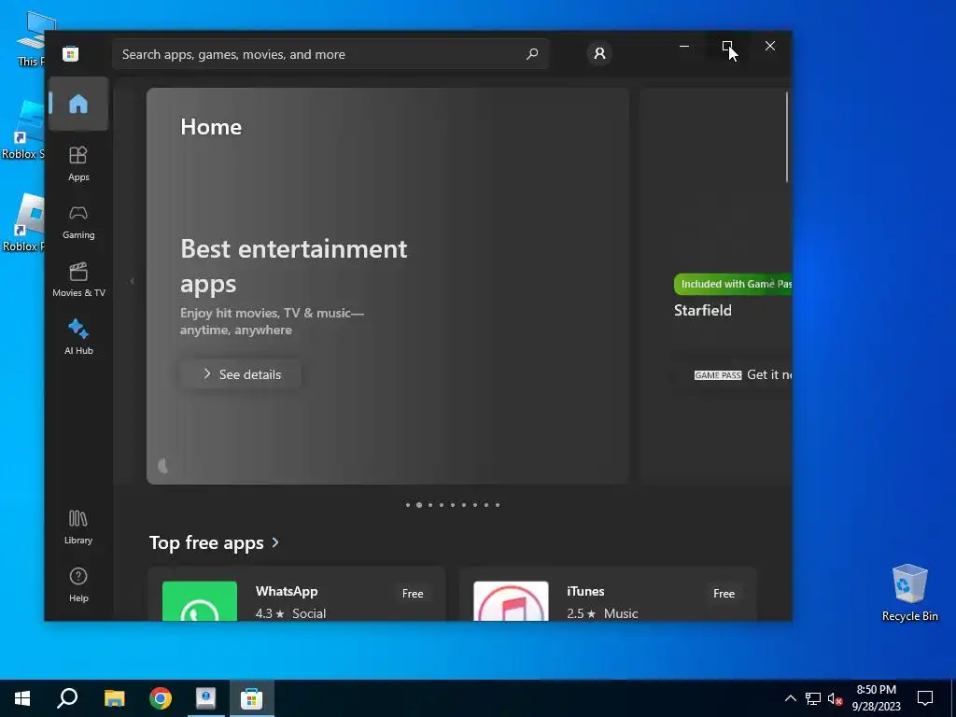Open the AI Hub
Viewport: 956px width, 717px height.
tap(78, 337)
